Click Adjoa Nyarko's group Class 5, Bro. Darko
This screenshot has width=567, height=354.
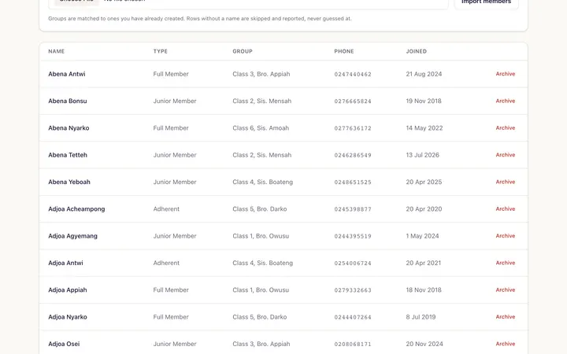[x=260, y=317]
